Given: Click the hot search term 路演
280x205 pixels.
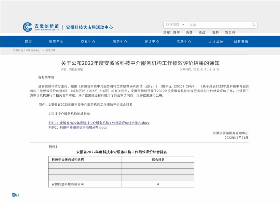Looking at the screenshot, I should (176, 33).
